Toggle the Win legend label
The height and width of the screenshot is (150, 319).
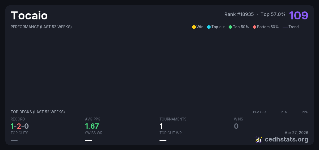click(200, 27)
